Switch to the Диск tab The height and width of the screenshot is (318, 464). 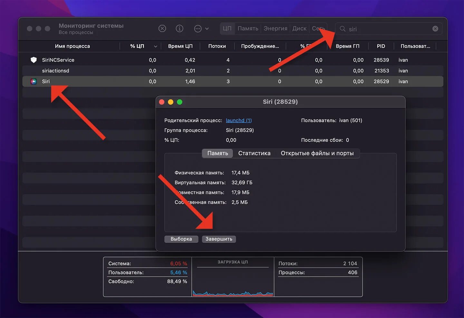pyautogui.click(x=299, y=29)
